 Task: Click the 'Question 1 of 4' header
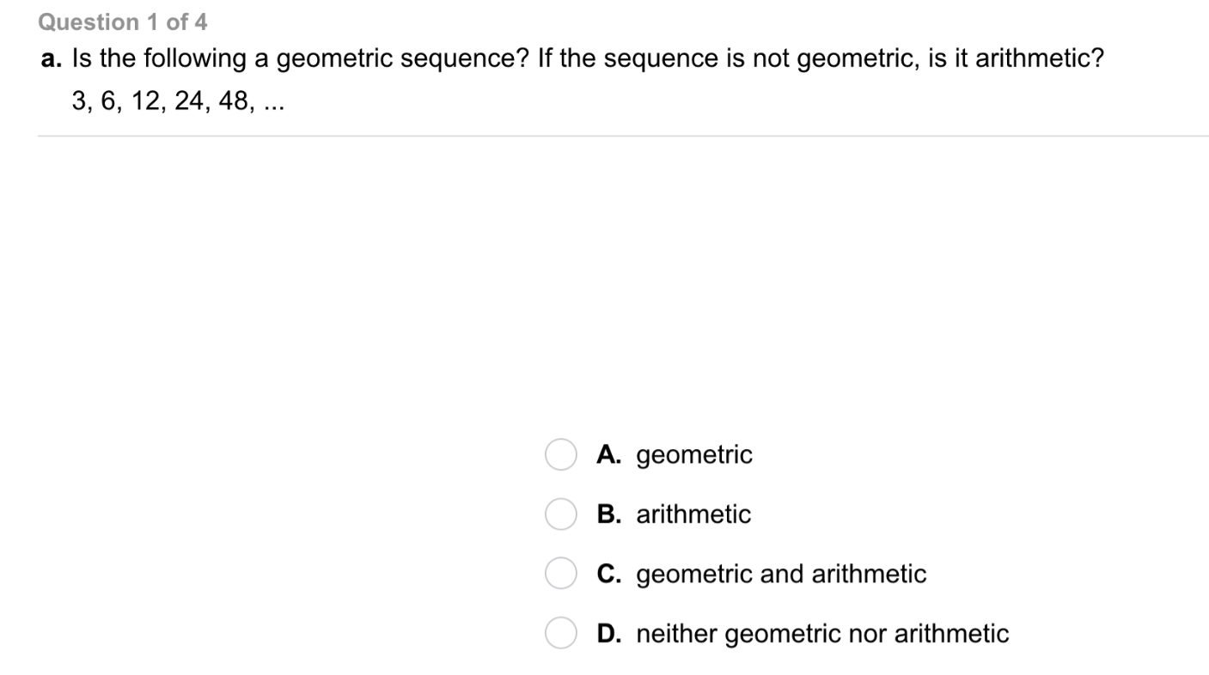[x=123, y=21]
